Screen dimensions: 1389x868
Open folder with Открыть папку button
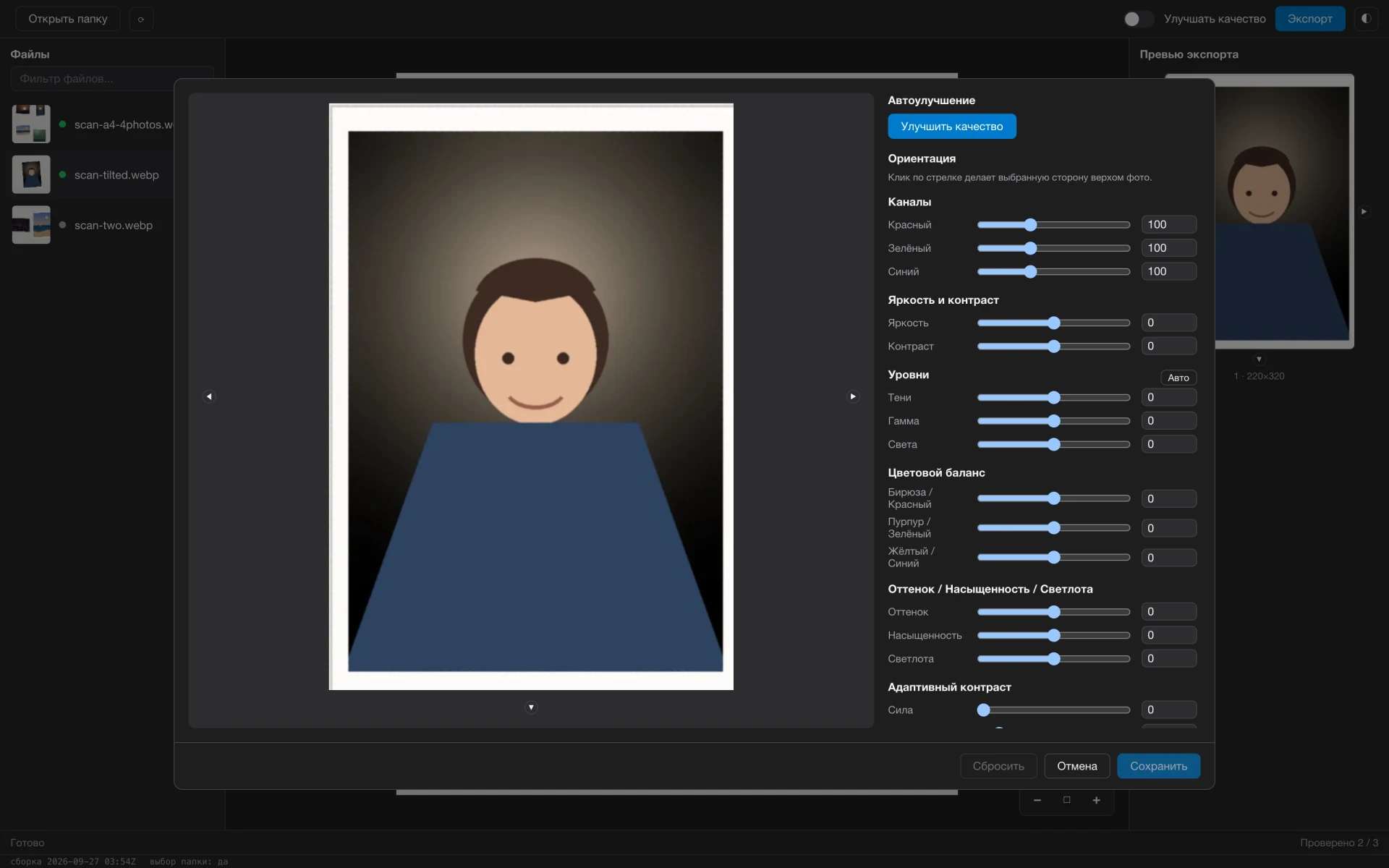(68, 19)
